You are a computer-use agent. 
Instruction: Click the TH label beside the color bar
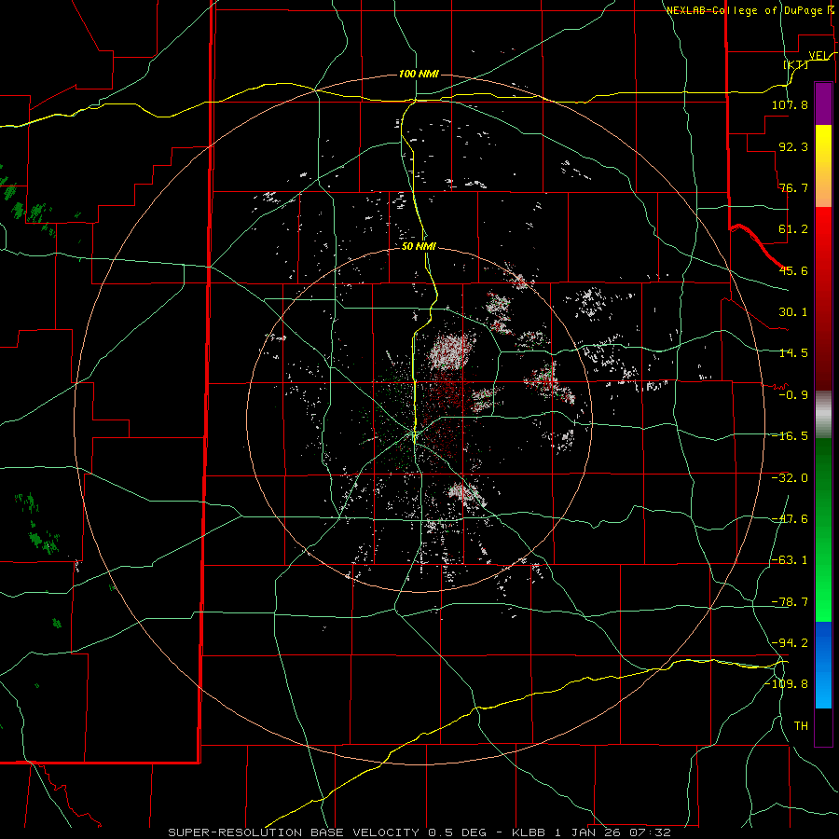(801, 725)
